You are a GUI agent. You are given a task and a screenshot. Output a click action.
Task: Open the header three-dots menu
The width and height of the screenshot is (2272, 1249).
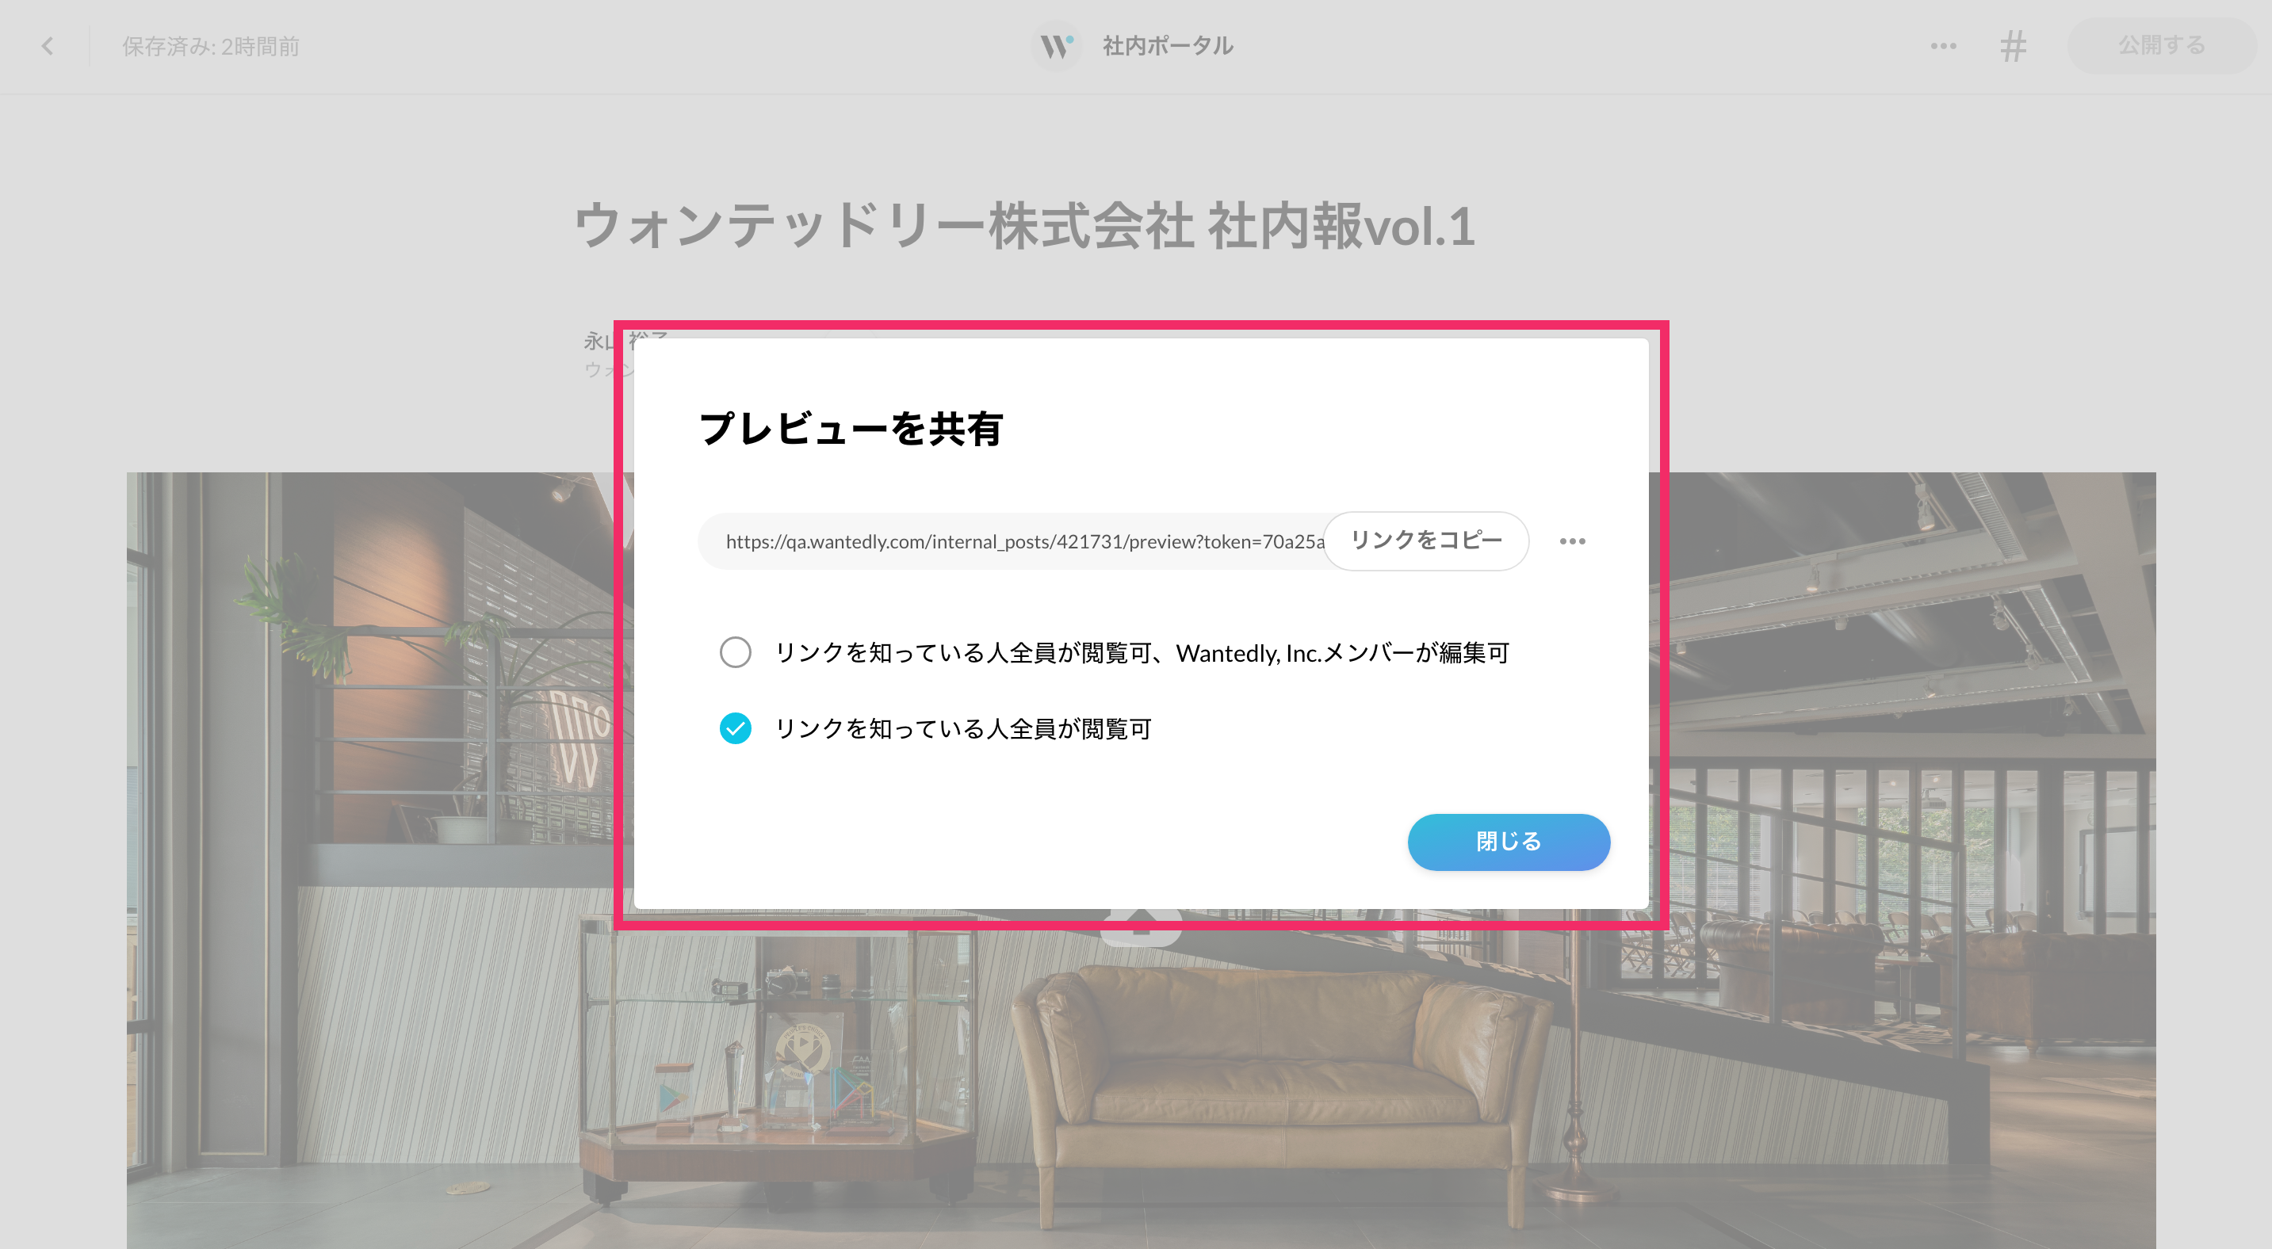(x=1943, y=46)
